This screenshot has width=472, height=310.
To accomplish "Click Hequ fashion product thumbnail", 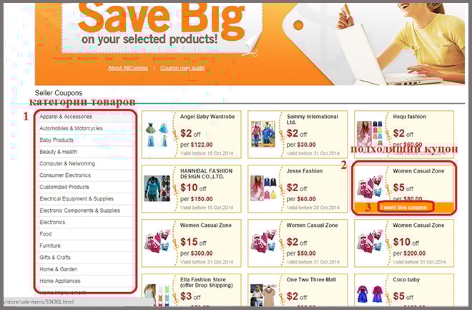I will (x=369, y=135).
